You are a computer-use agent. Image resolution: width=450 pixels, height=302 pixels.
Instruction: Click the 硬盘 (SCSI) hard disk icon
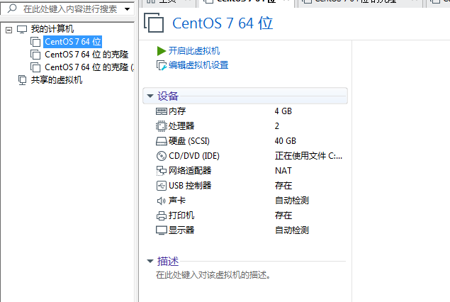162,141
